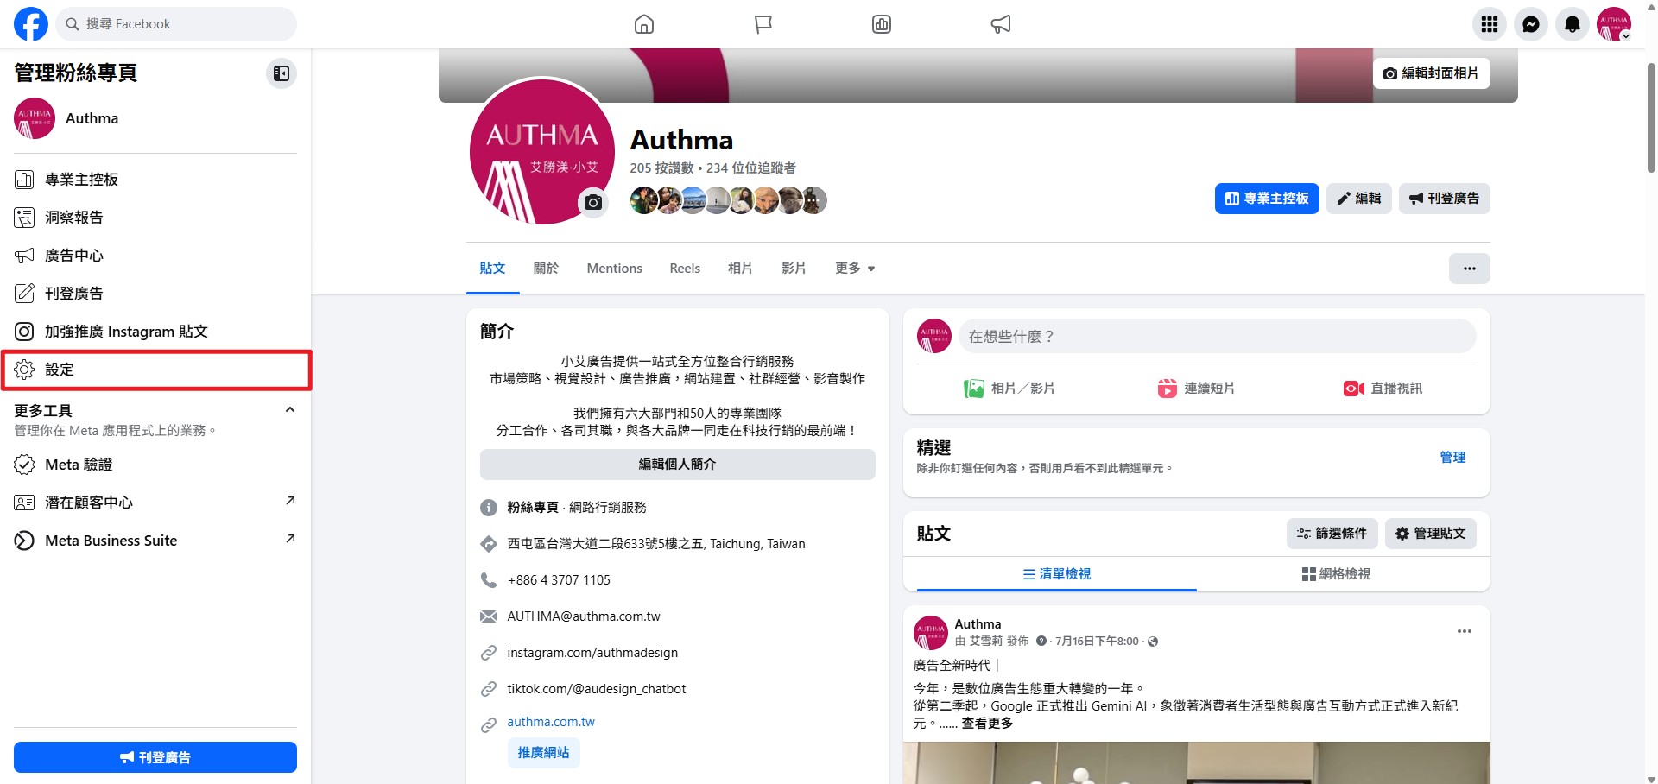Click the 編輯 pencil button
1658x784 pixels.
[1359, 199]
